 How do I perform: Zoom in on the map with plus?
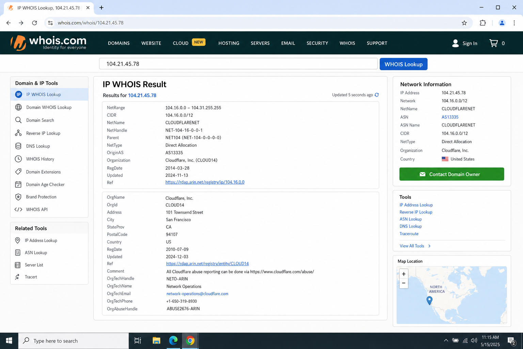tap(403, 274)
